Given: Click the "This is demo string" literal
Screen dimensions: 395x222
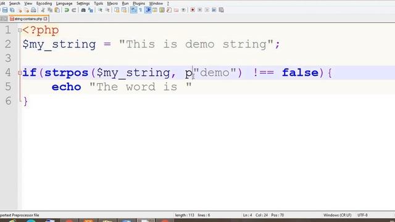Looking at the screenshot, I should click(196, 44).
